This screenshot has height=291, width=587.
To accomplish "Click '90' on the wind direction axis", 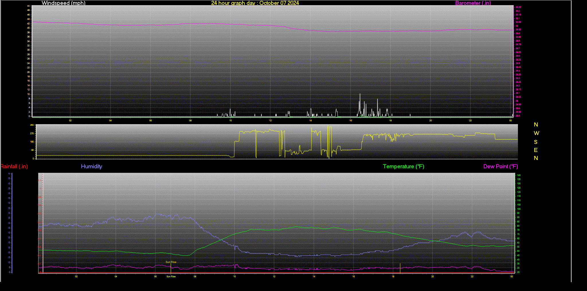I will (32, 150).
